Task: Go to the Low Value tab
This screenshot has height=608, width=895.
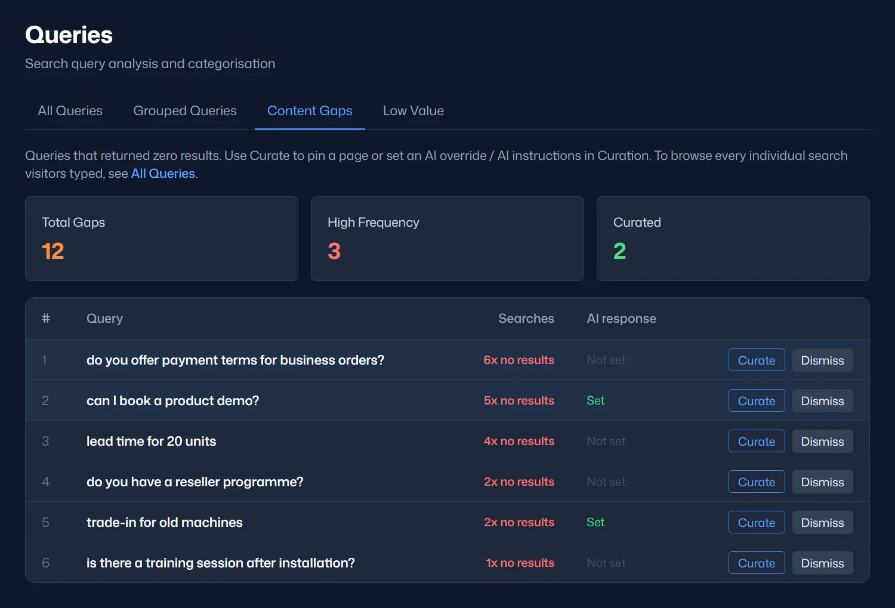Action: [413, 111]
